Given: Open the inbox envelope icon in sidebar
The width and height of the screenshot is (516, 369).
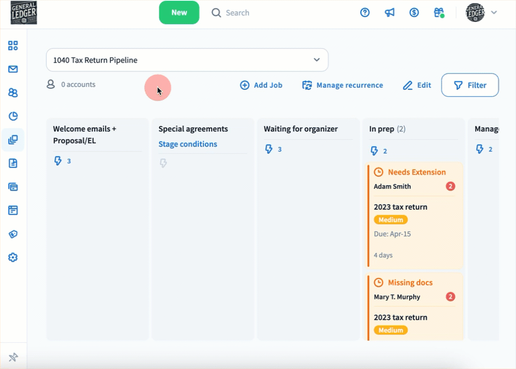Looking at the screenshot, I should (x=13, y=69).
